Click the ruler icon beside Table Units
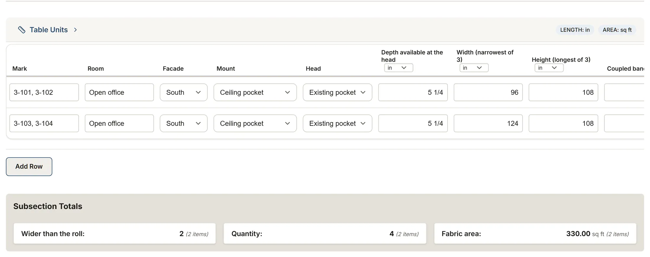Viewport: 650px width, 257px height. pos(21,30)
